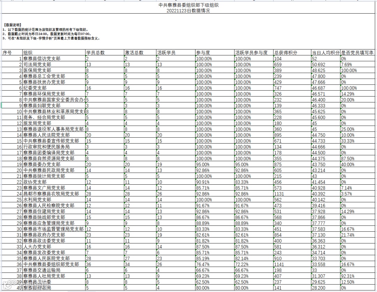Select the 商务、经合局党支部 cell

(x=54, y=117)
